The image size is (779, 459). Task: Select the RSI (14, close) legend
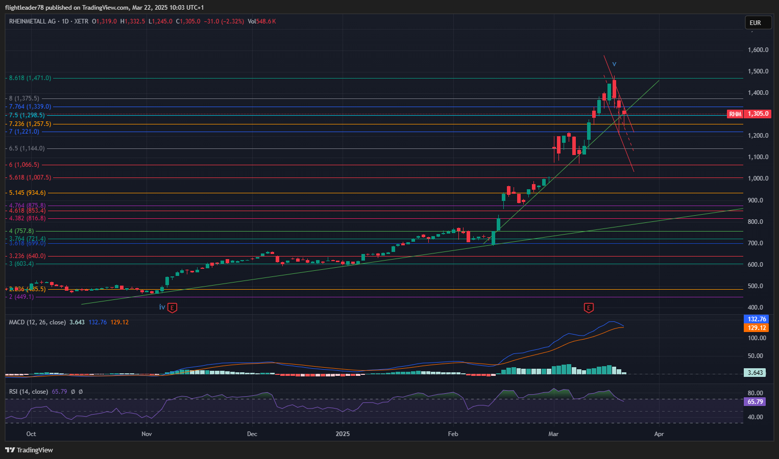pyautogui.click(x=29, y=392)
